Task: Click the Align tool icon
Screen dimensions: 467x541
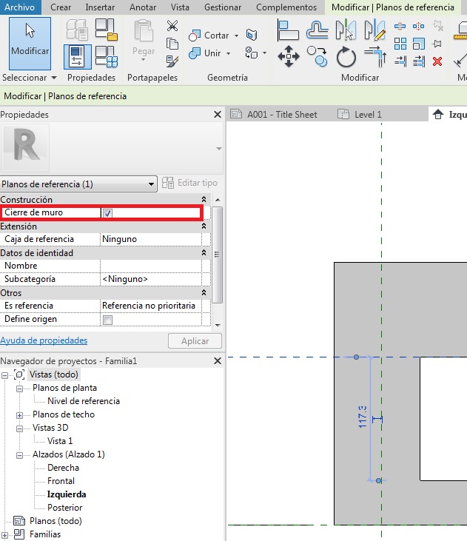Action: [288, 30]
